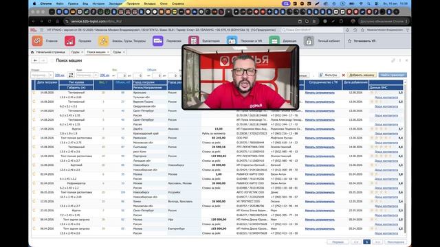Click the Установить УЛ star item

pyautogui.click(x=362, y=41)
